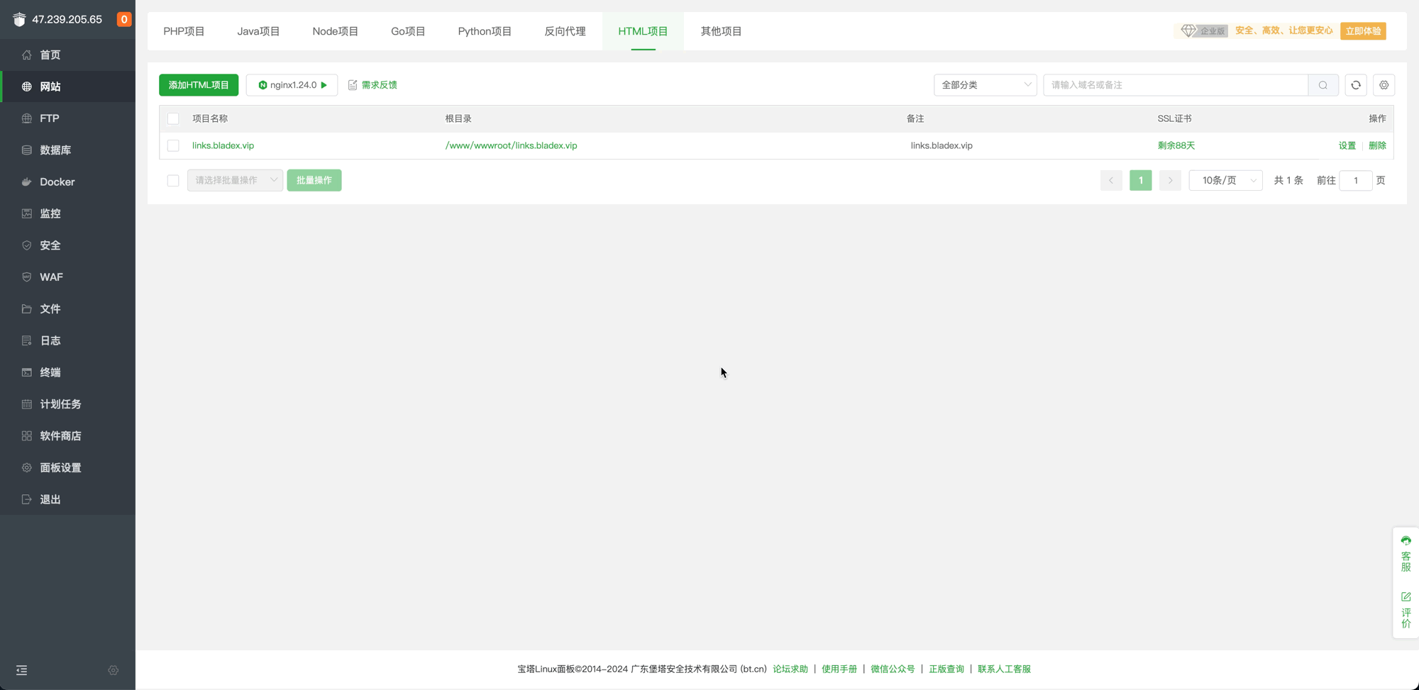1419x690 pixels.
Task: Click the 备注 cell links.bladex.vip
Action: point(942,145)
